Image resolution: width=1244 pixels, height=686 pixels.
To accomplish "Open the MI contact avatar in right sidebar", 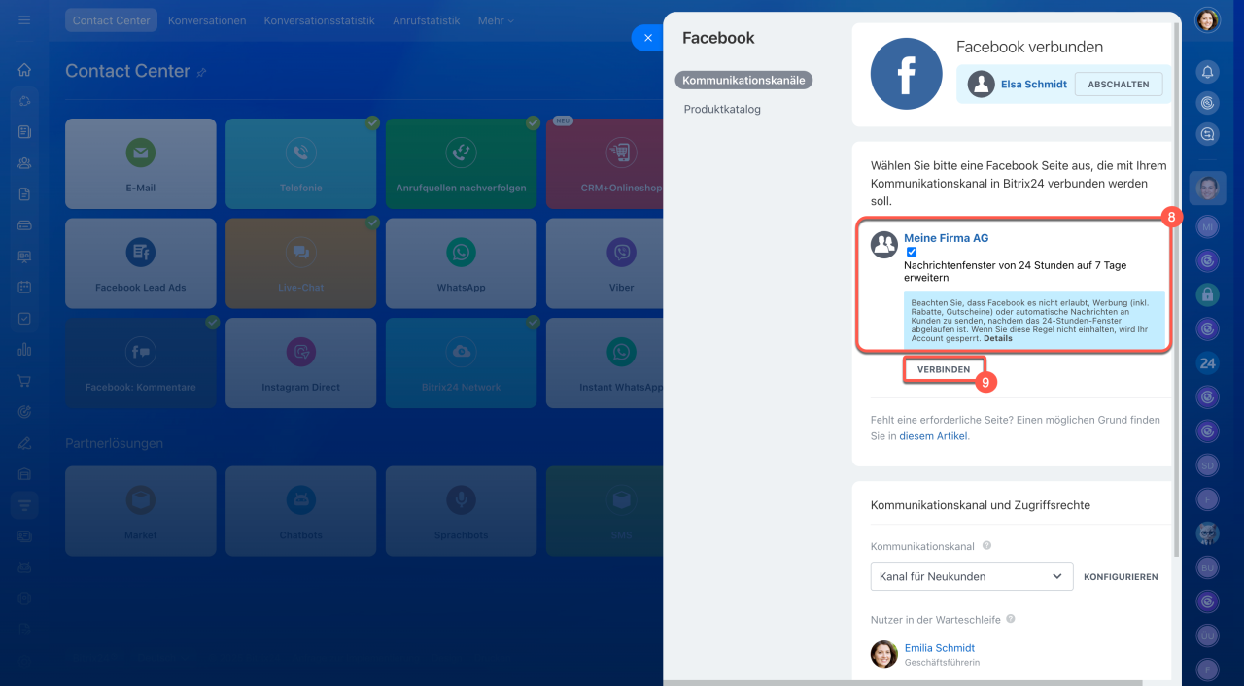I will [x=1207, y=226].
